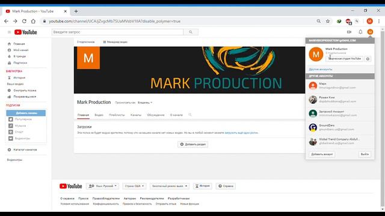
Task: Switch to the Роман Ким account
Action: pyautogui.click(x=340, y=100)
